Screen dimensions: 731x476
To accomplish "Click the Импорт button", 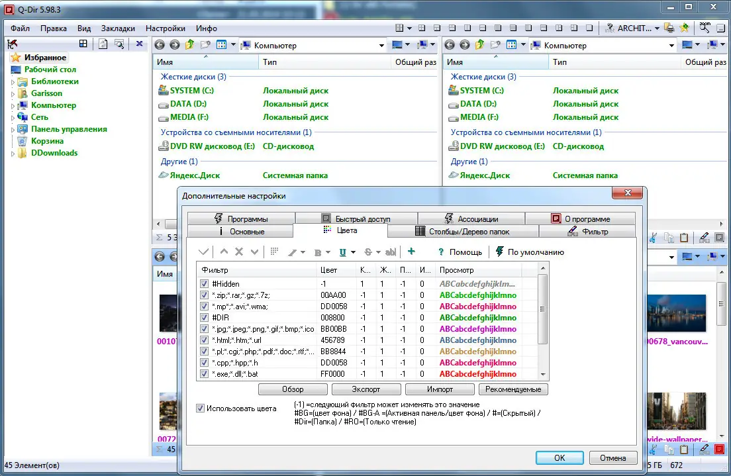I will pyautogui.click(x=440, y=389).
